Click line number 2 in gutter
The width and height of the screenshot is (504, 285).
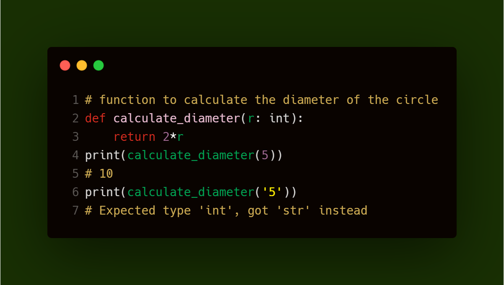75,119
